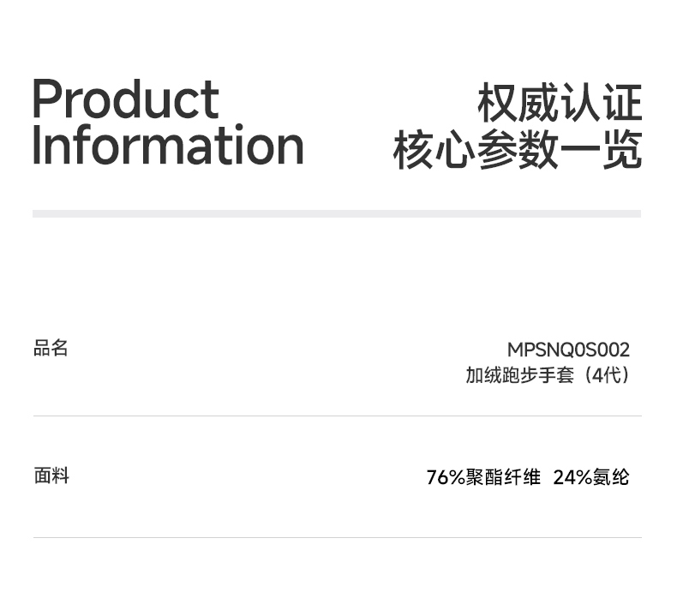Click the word "Information" in the heading
Screen dimensions: 677x604
point(168,146)
